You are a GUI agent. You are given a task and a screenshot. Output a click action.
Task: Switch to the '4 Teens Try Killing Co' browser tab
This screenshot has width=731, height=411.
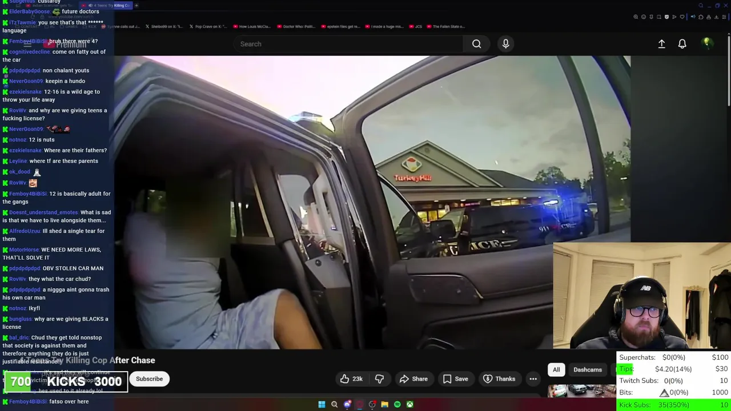click(x=105, y=5)
